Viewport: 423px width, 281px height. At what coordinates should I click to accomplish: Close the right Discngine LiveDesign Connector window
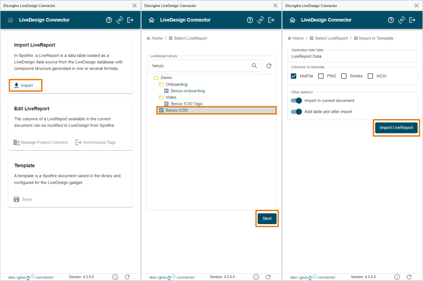[x=416, y=5]
